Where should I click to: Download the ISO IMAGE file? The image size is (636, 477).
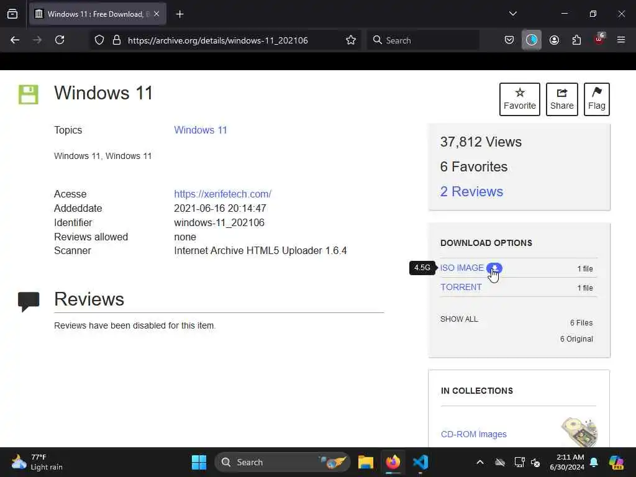tap(462, 268)
